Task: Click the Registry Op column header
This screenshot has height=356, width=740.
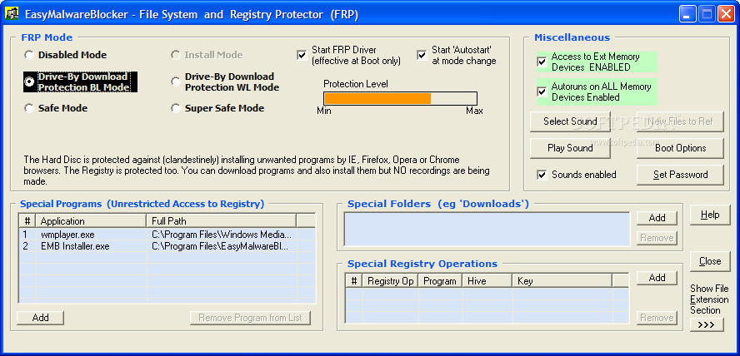Action: tap(390, 281)
